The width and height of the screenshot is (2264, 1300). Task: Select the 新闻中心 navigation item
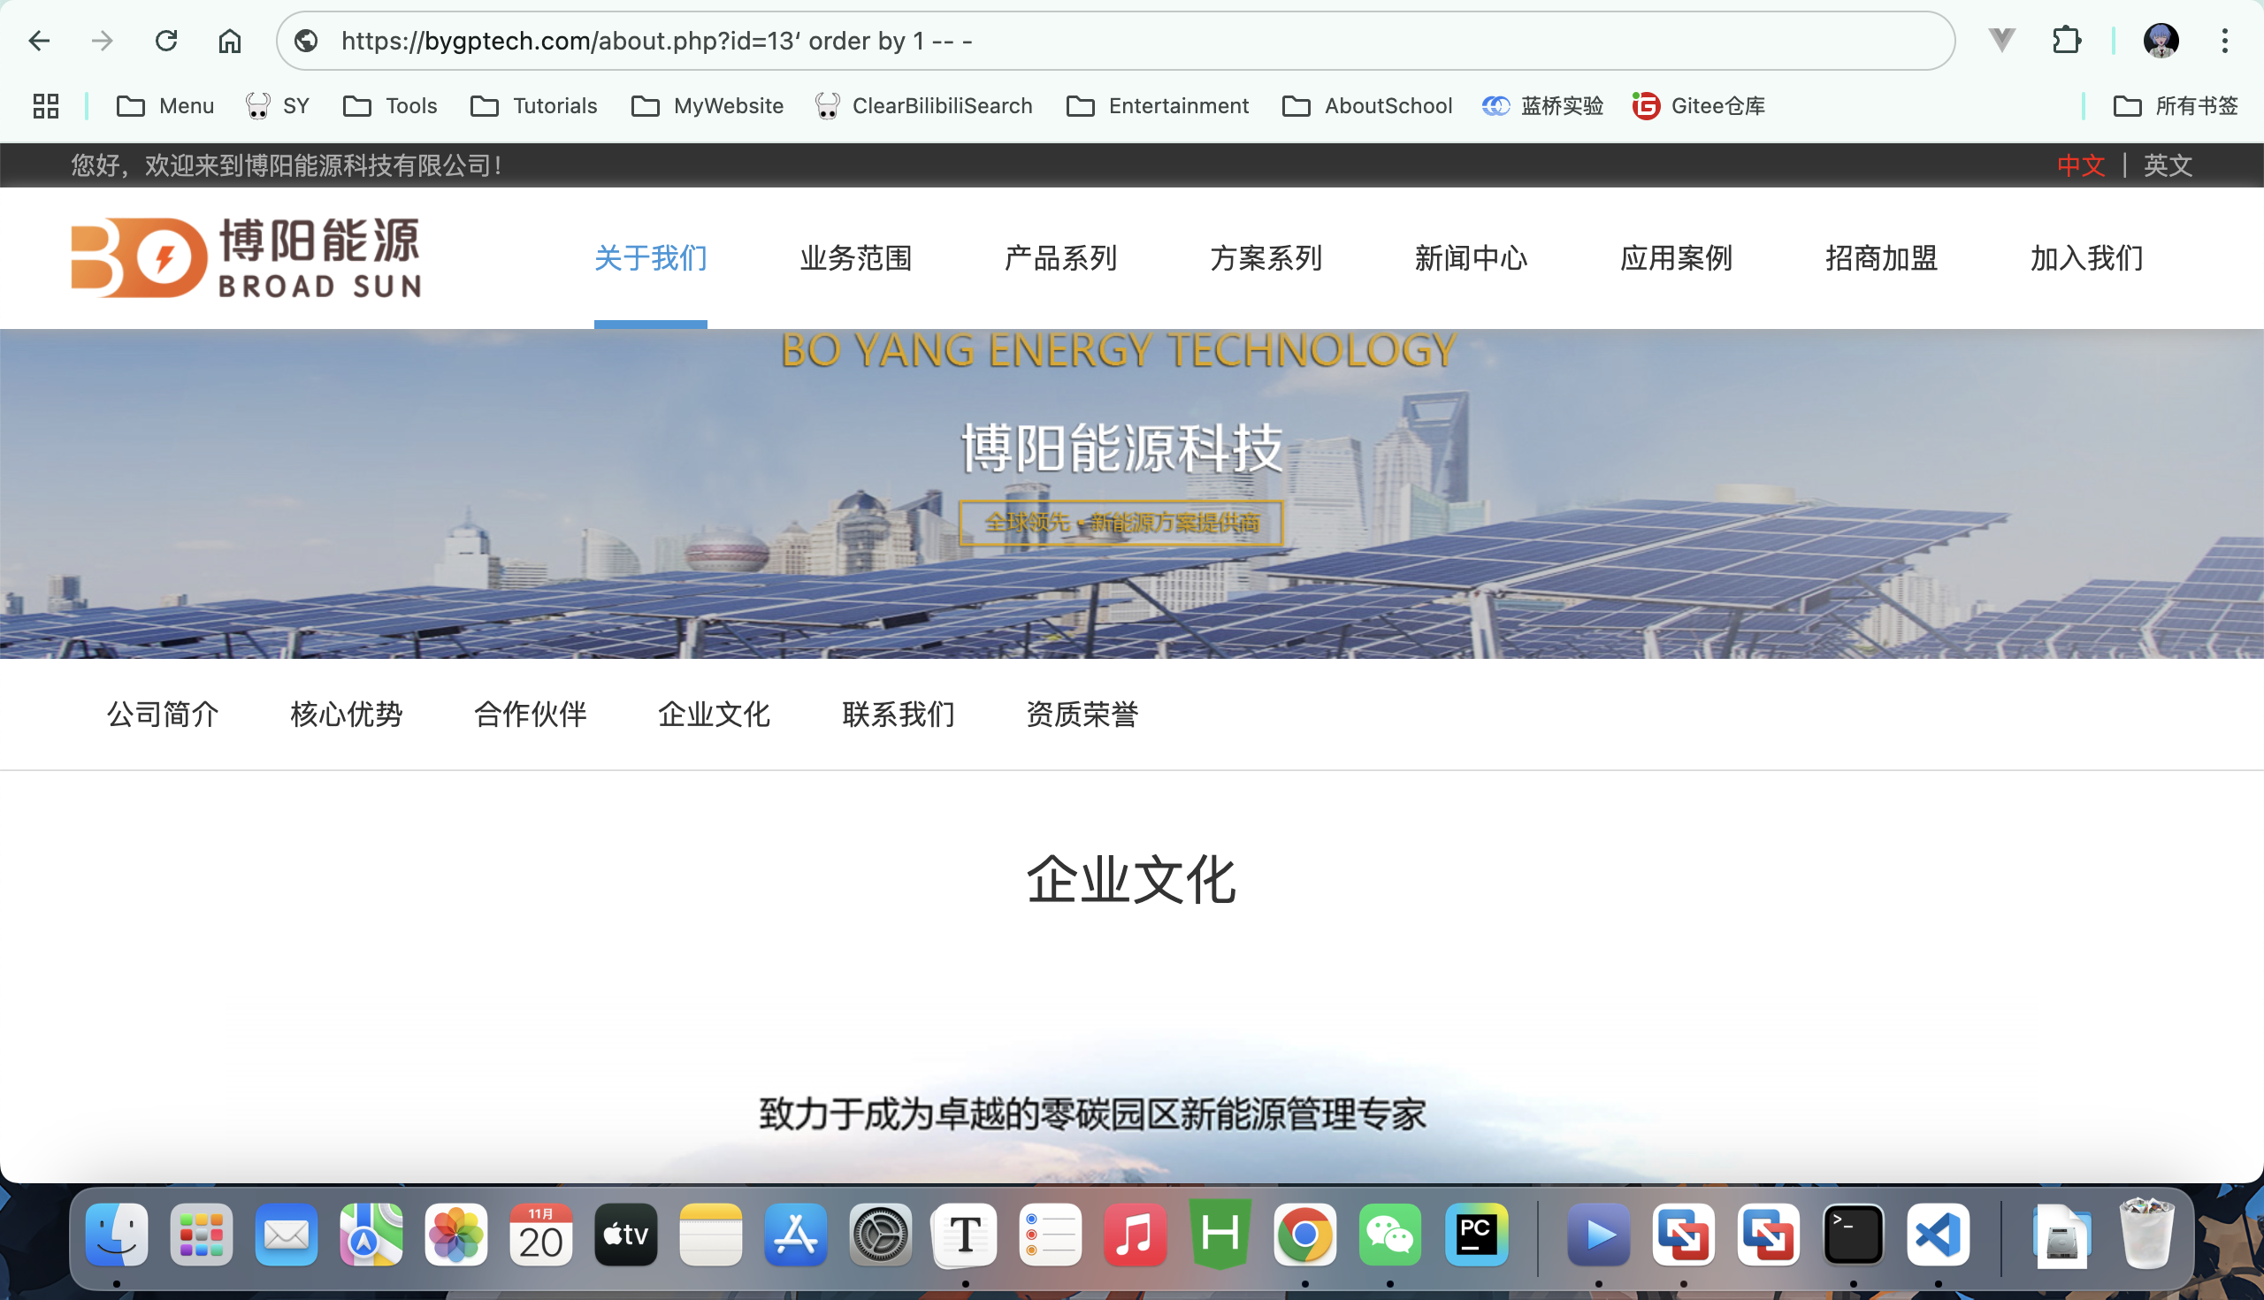[x=1471, y=259]
